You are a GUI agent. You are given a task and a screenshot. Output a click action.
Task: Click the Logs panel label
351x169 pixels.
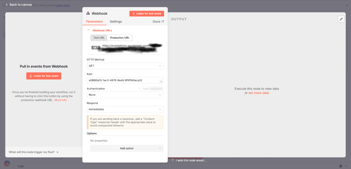[21, 166]
